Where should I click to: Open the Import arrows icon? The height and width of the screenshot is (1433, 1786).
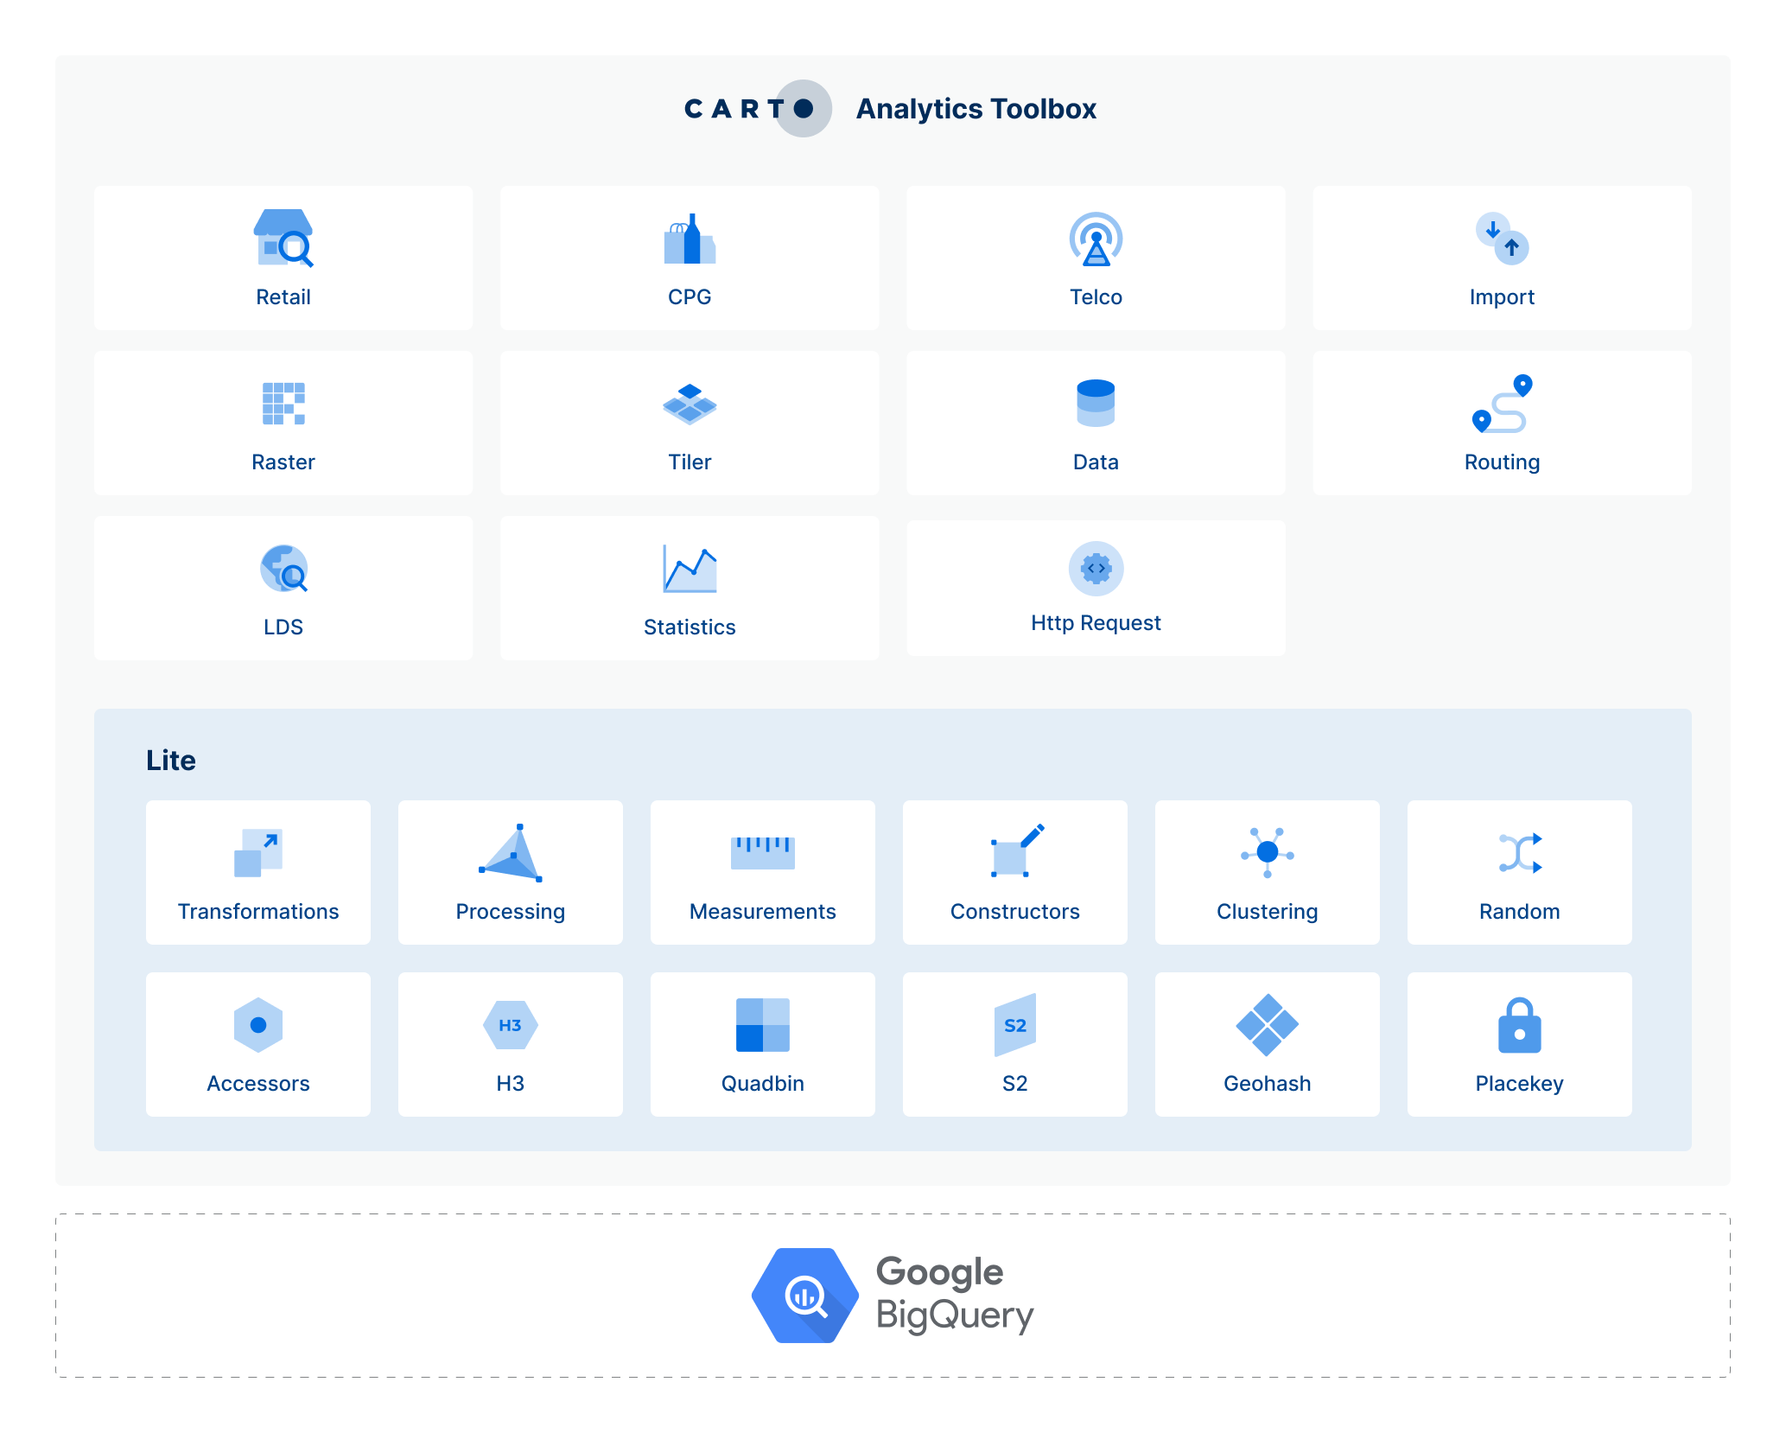coord(1502,239)
